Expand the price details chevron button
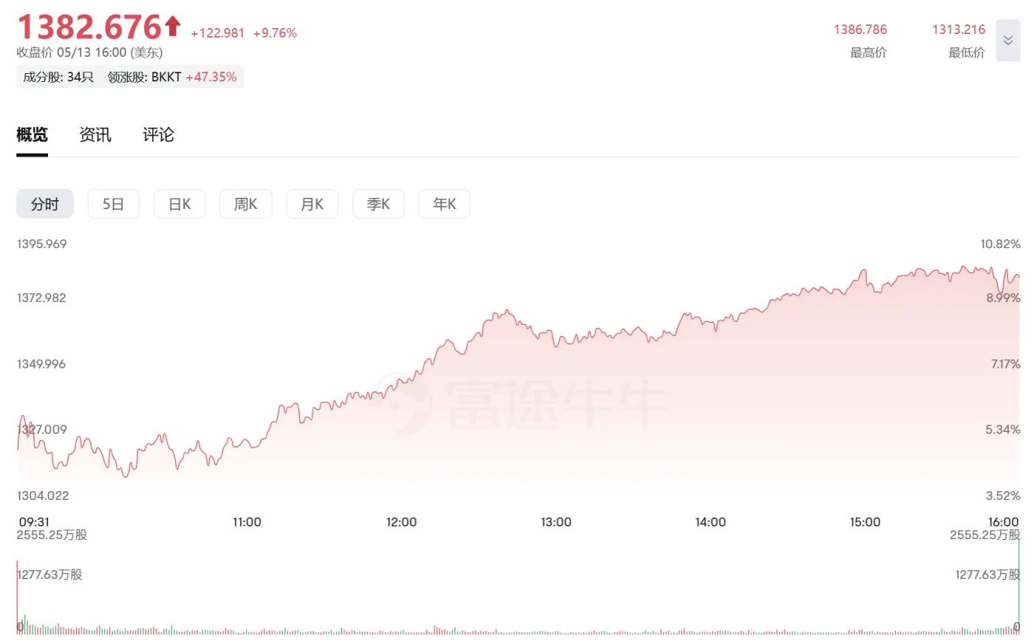The width and height of the screenshot is (1034, 641). tap(1007, 41)
